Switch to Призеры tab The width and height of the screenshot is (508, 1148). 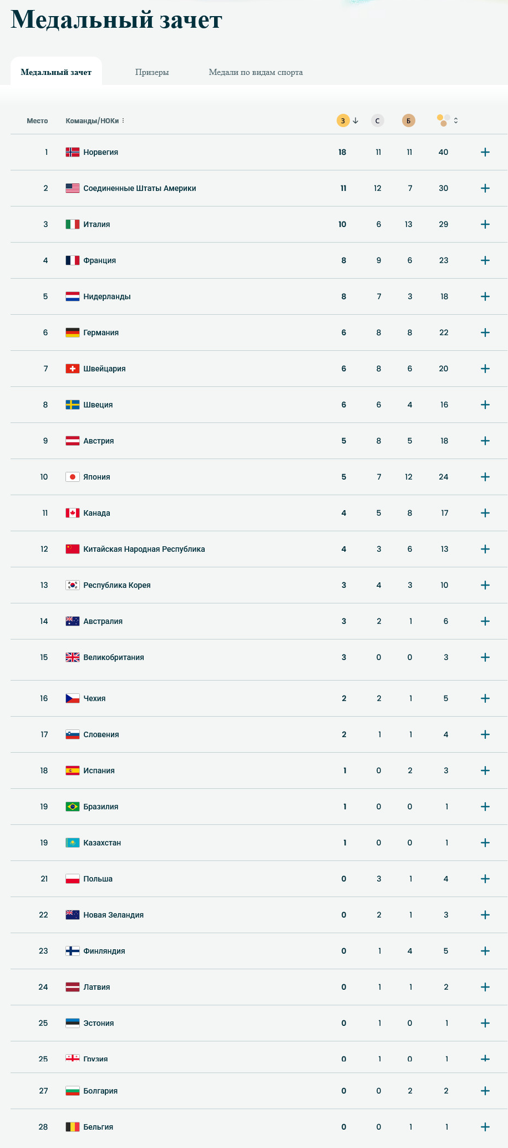click(x=152, y=72)
